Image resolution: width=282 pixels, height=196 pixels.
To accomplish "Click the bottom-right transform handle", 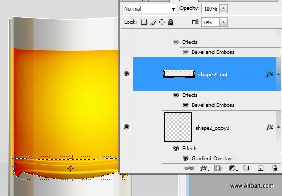I will coord(127,180).
